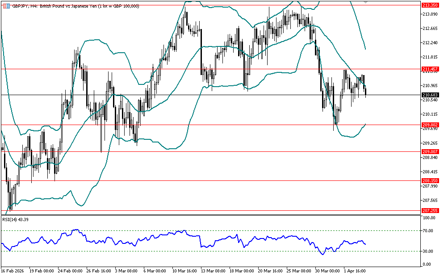This screenshot has height=276, width=444.
Task: Click the 213.090 price scale value
Action: [x=430, y=14]
